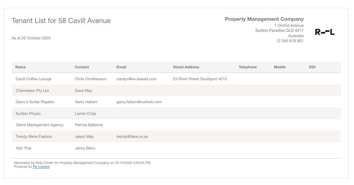Click the Contact column header
The height and width of the screenshot is (185, 354).
click(82, 67)
